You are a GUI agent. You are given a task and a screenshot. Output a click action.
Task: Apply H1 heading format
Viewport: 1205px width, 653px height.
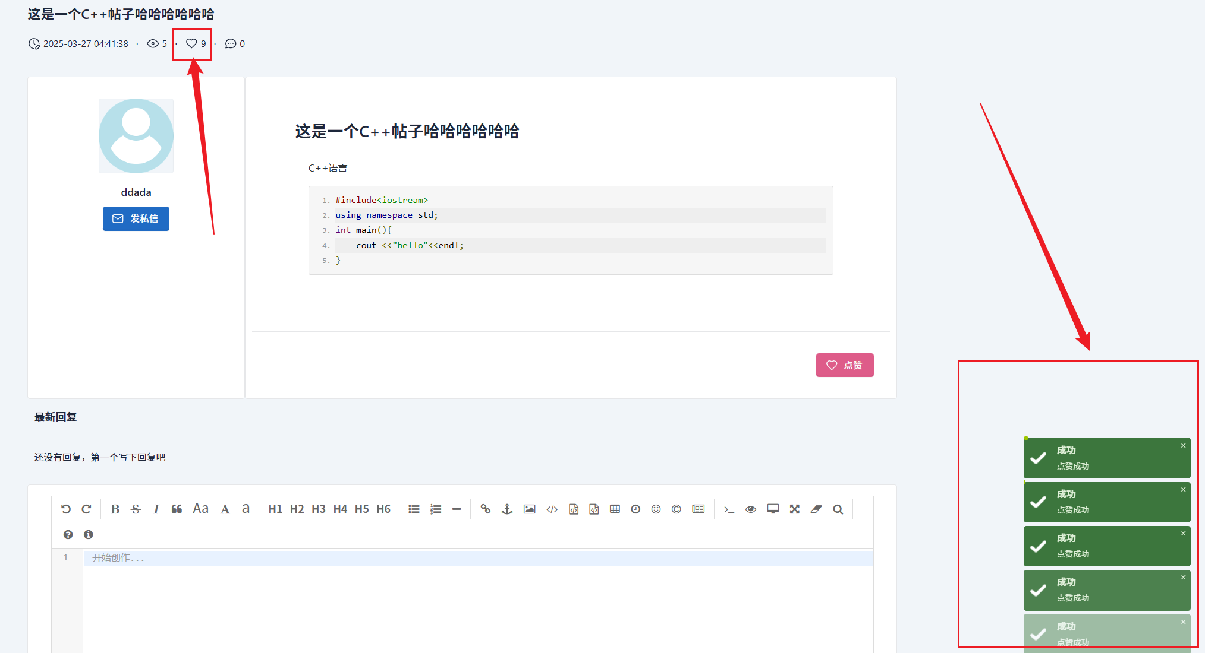[275, 509]
